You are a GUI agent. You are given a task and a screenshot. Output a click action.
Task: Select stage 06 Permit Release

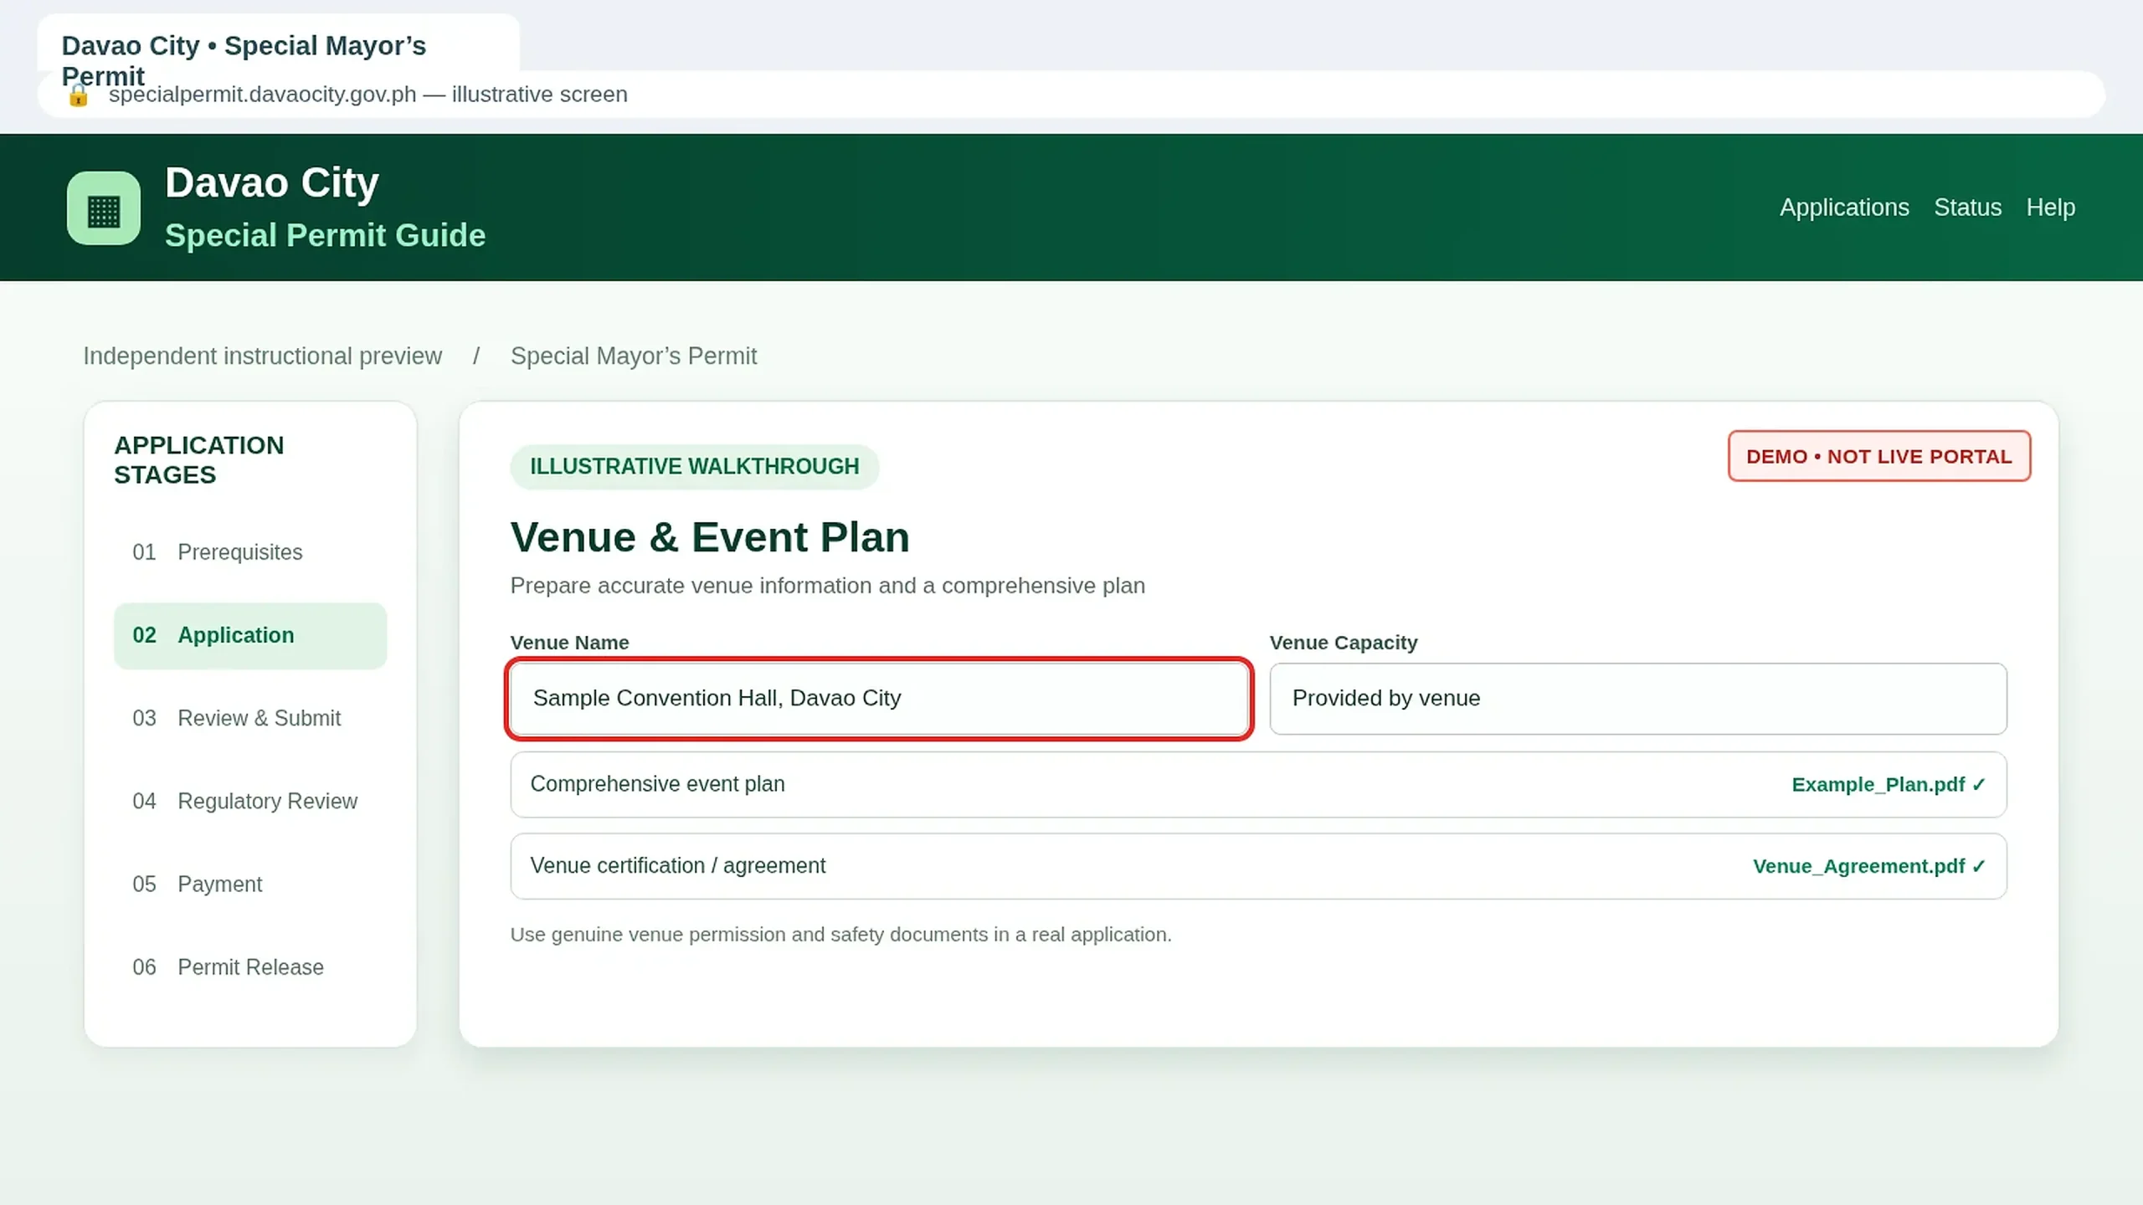(x=250, y=967)
